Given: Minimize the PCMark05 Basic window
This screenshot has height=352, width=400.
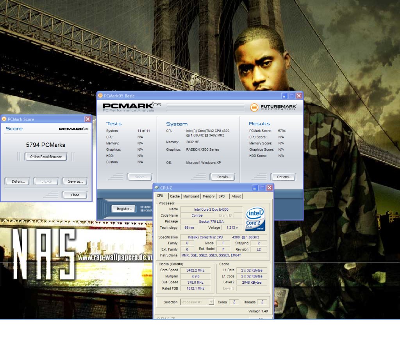Looking at the screenshot, I should click(x=284, y=96).
